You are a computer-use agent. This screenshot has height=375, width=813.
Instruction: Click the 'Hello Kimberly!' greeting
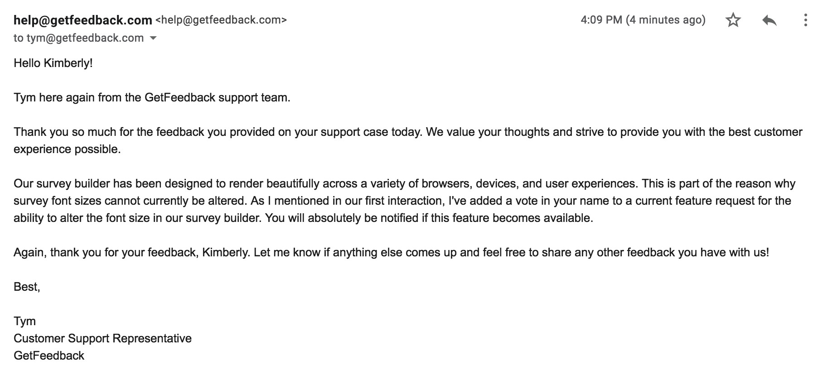tap(53, 63)
